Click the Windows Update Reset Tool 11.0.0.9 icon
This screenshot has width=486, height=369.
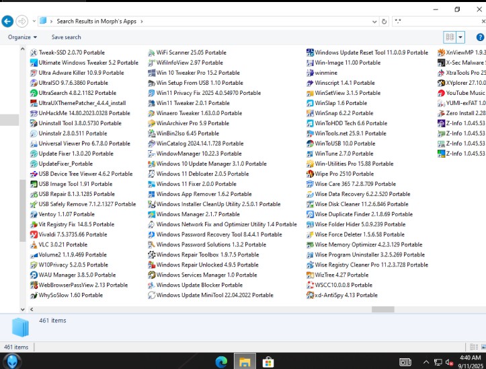(310, 53)
